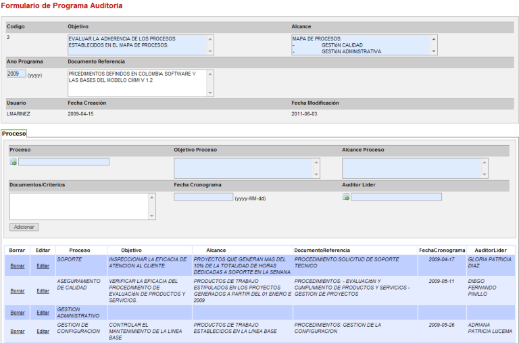519x343 pixels.
Task: Click the Documentos/Criterios text area
Action: [x=78, y=206]
